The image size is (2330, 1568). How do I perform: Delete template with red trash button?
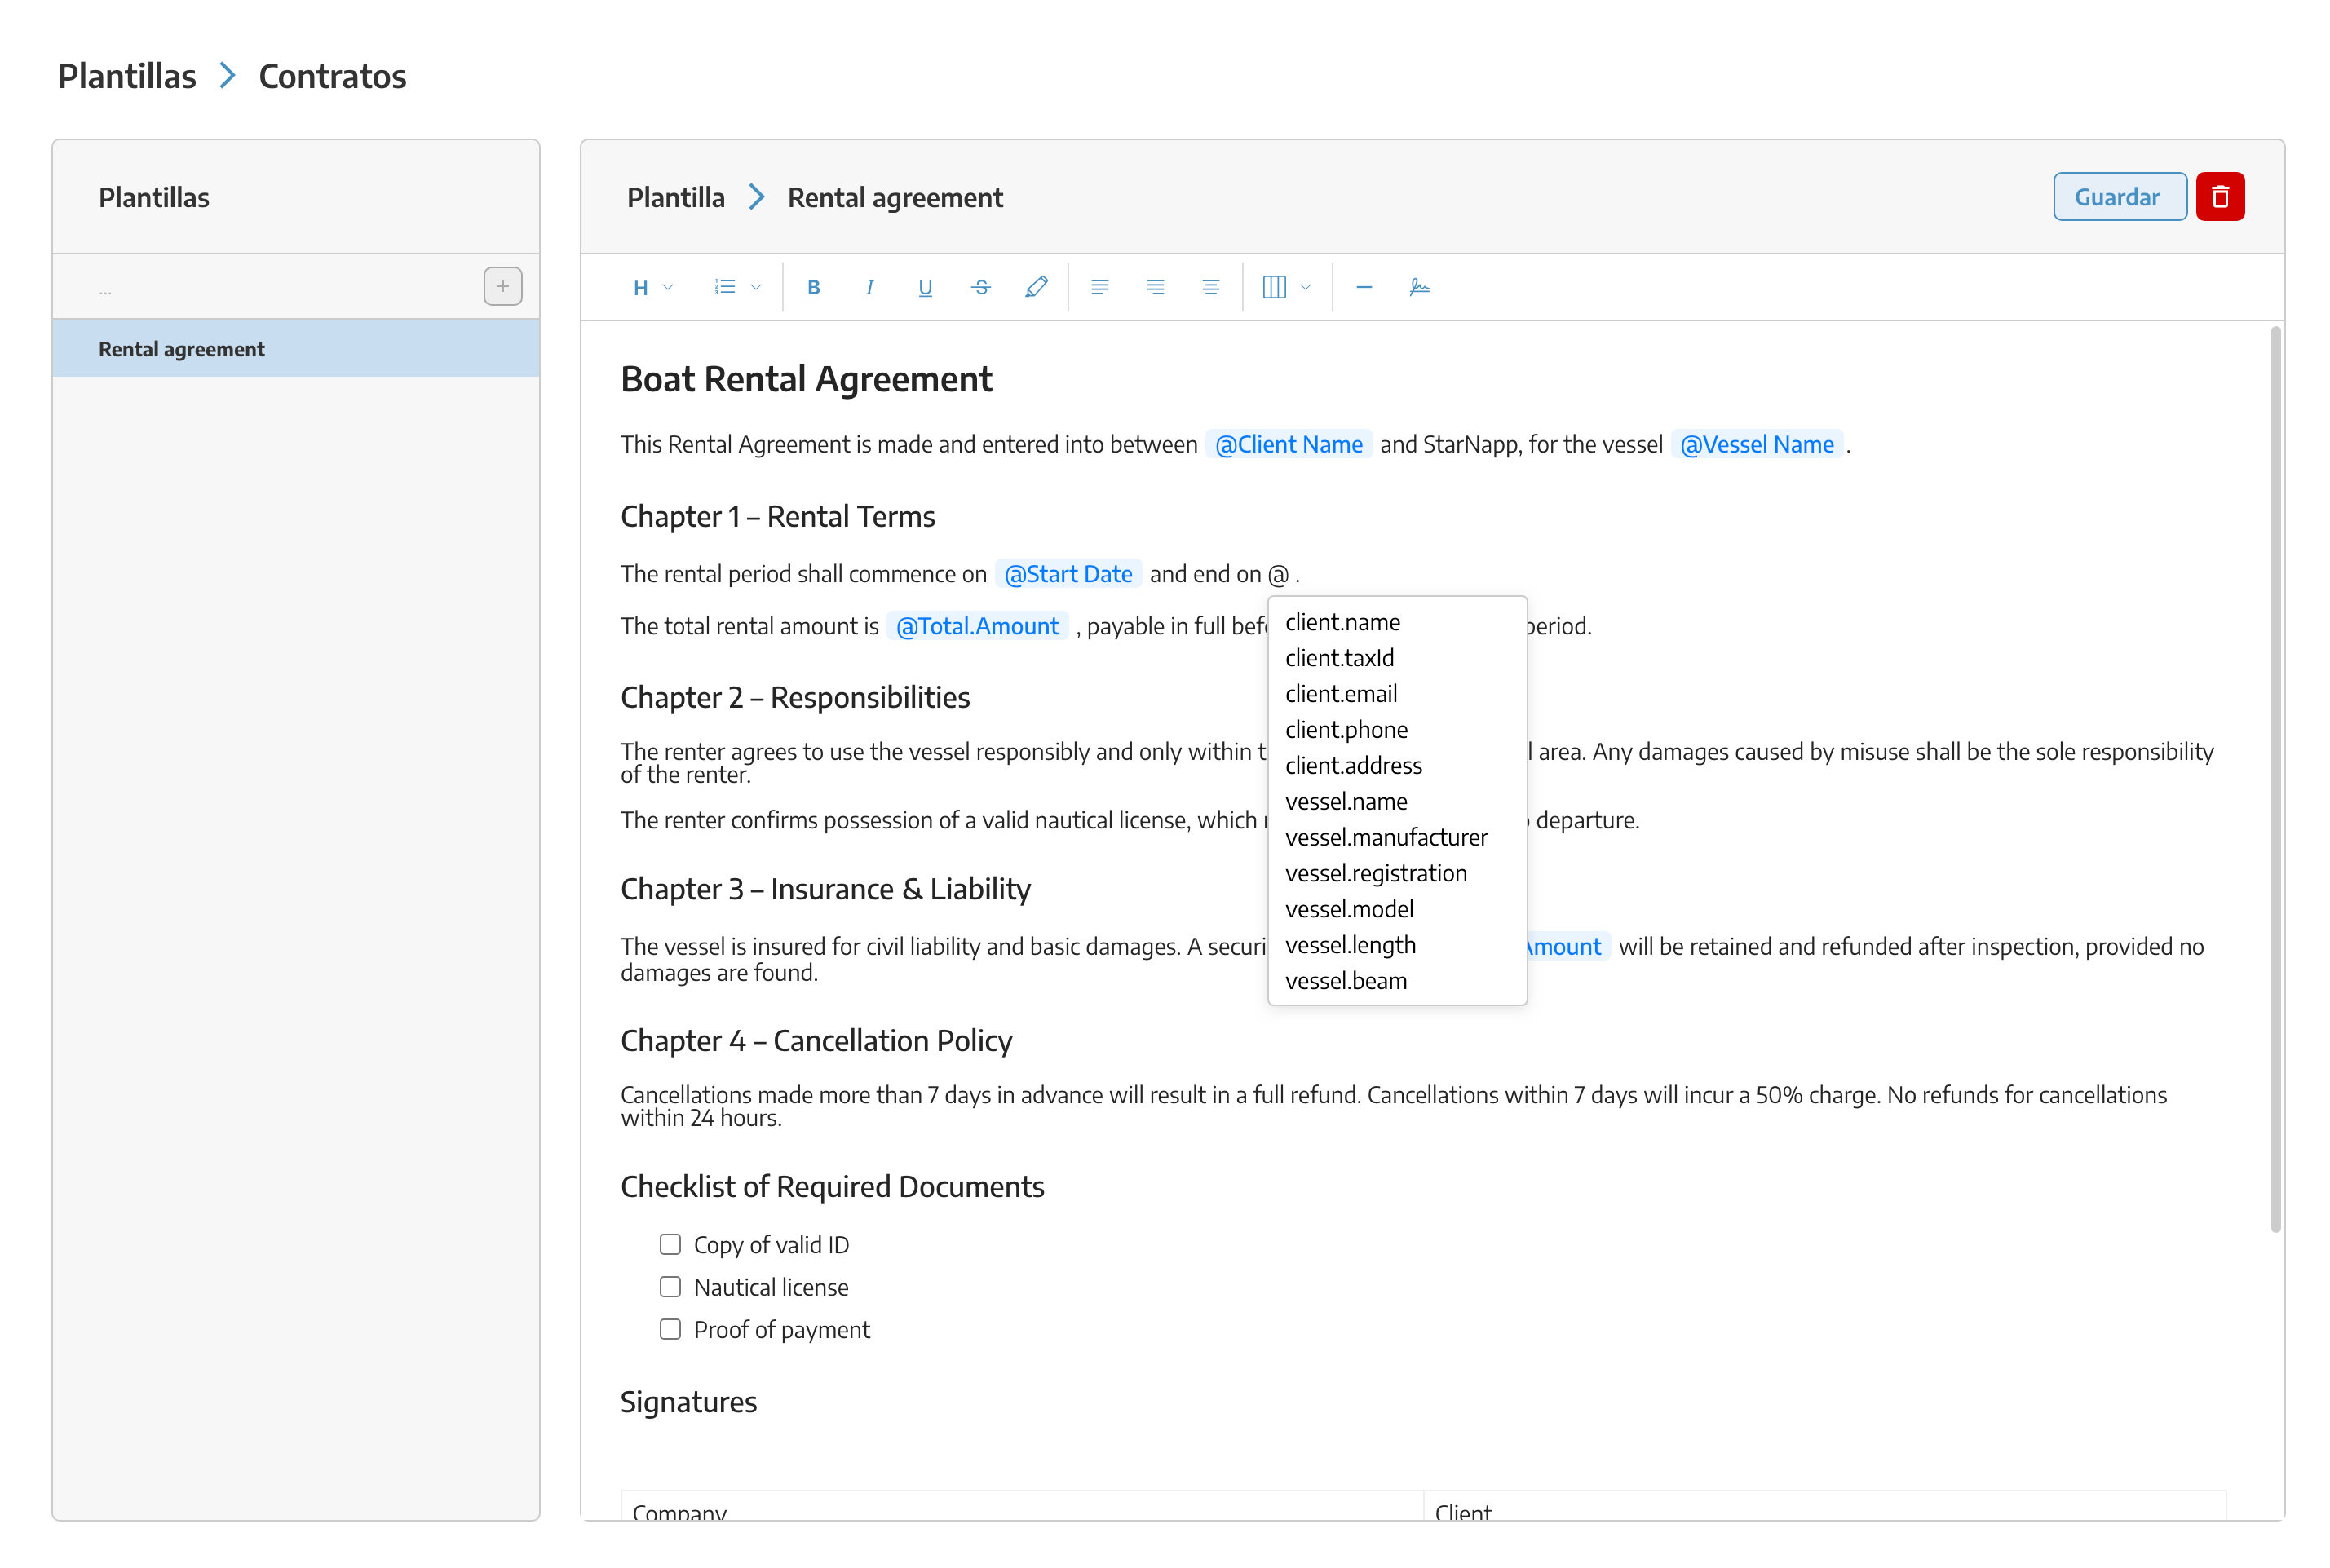pos(2220,197)
